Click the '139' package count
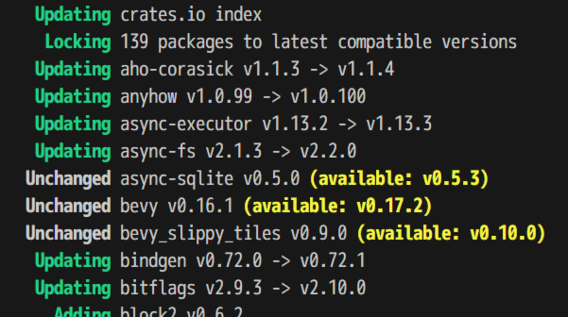This screenshot has width=568, height=317. coord(134,42)
